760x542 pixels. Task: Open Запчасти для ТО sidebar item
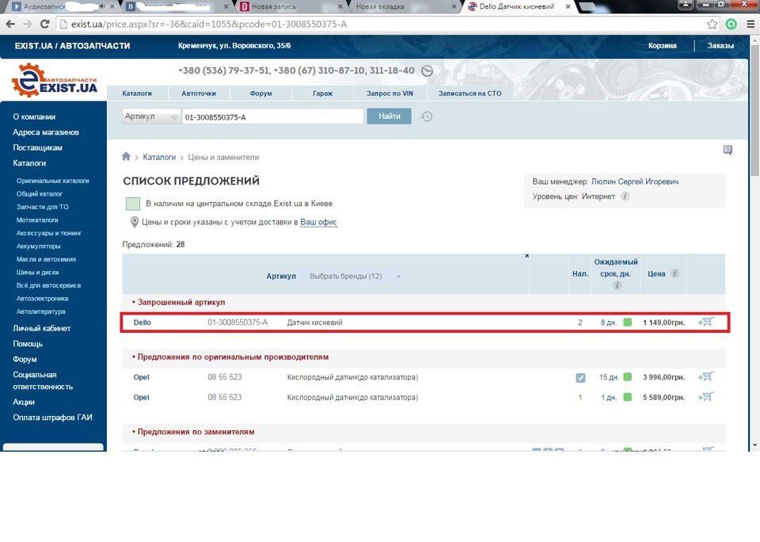pos(42,207)
